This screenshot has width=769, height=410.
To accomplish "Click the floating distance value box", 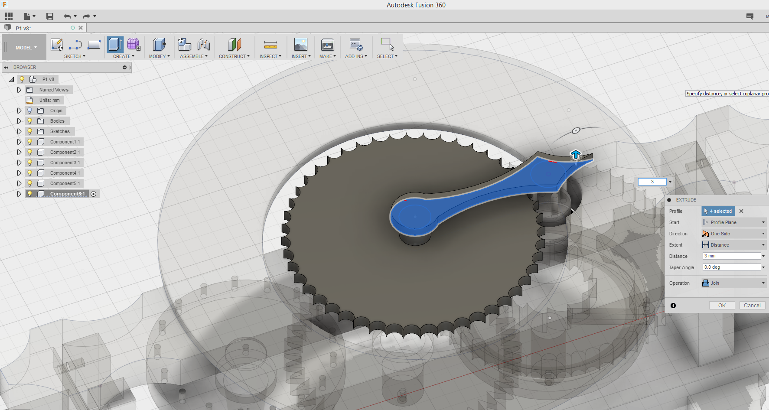I will tap(652, 182).
